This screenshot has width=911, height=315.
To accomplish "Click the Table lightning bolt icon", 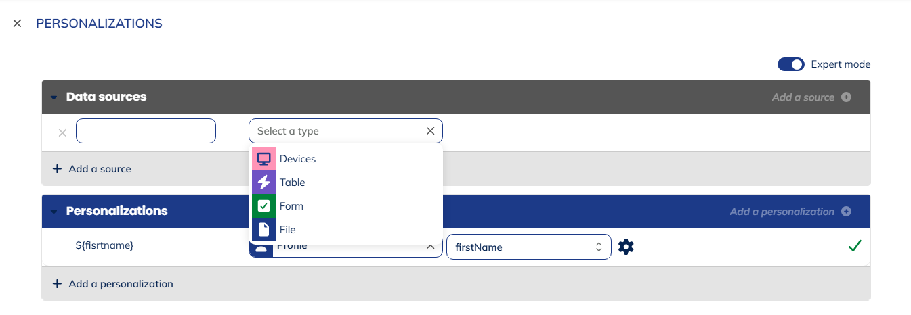I will pos(263,183).
